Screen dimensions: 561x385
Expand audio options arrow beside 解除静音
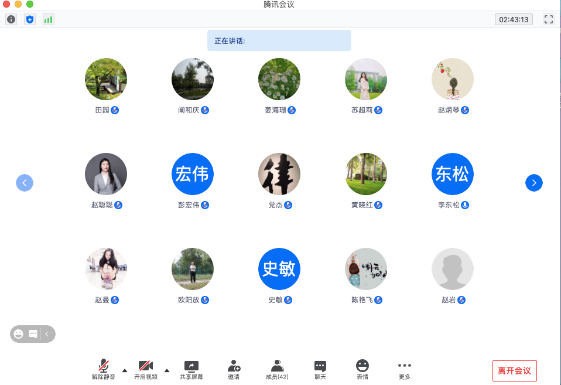[124, 370]
